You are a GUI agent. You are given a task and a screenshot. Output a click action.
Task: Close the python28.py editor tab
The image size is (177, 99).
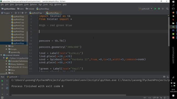click(60, 13)
